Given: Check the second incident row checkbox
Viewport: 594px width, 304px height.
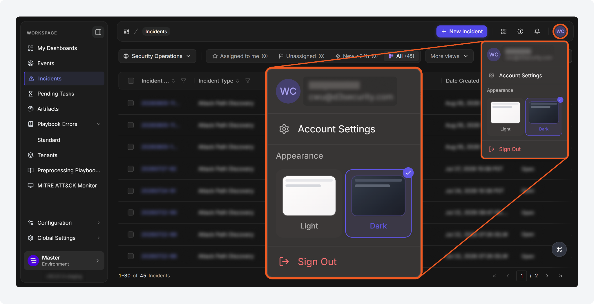Looking at the screenshot, I should click(x=131, y=125).
